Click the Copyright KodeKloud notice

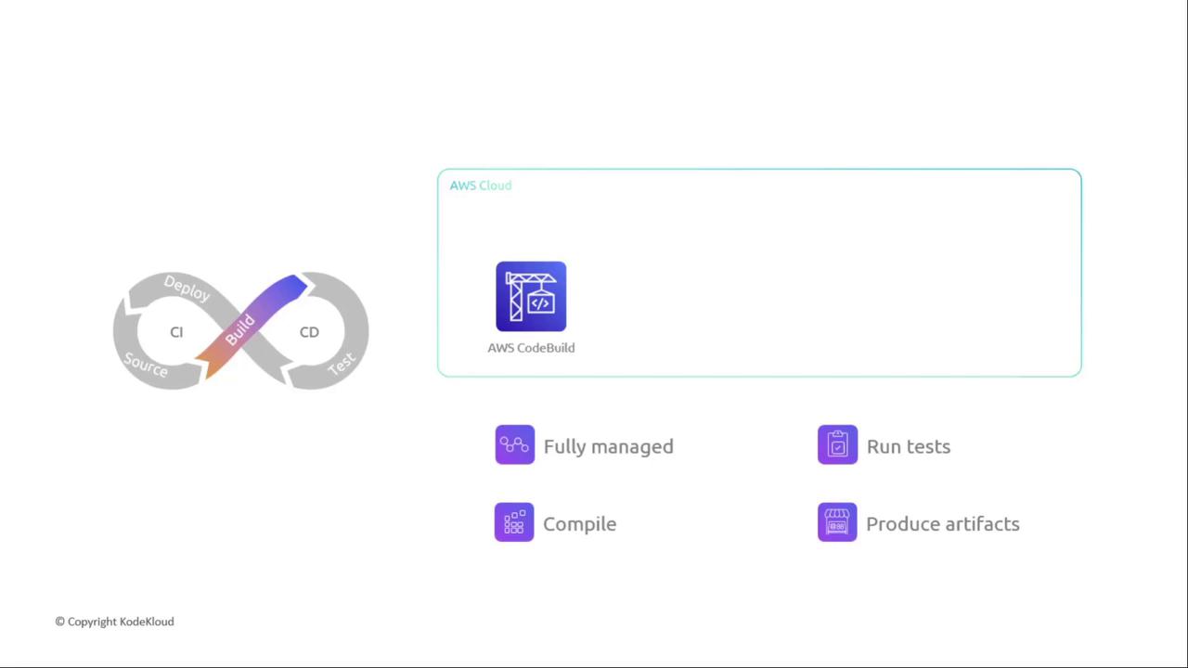coord(114,622)
